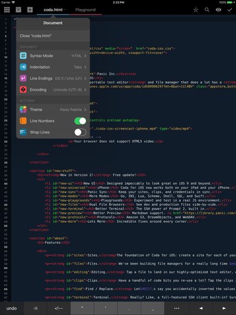Click the Syntax Mode hash icon
This screenshot has width=236, height=315.
[x=23, y=56]
